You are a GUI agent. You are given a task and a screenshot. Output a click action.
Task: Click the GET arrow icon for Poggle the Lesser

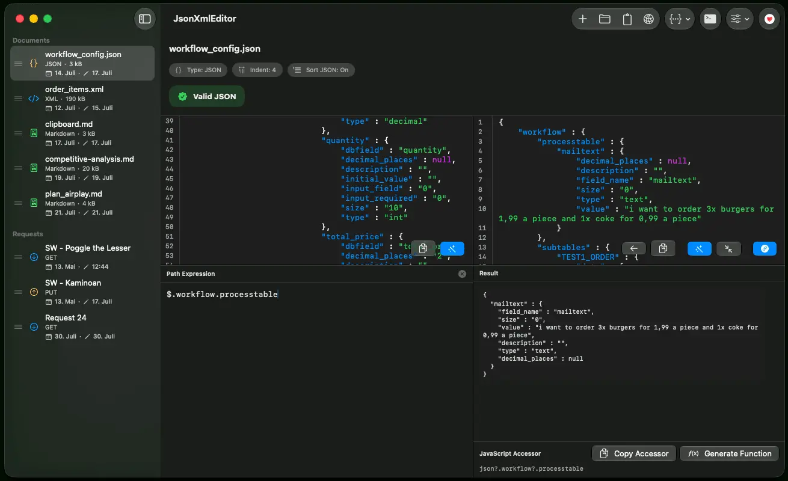34,257
